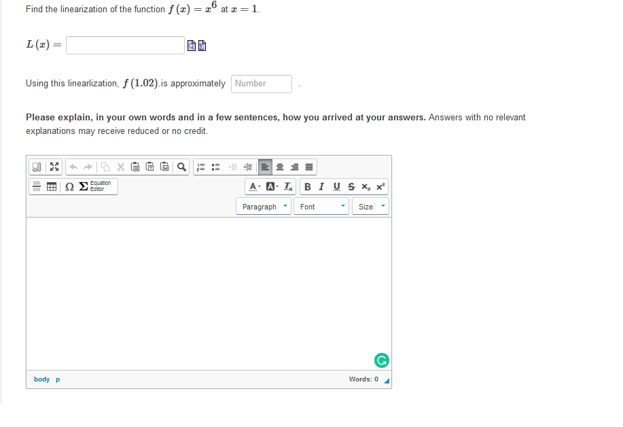Screen dimensions: 623x427
Task: Toggle the numbered list option
Action: (200, 167)
